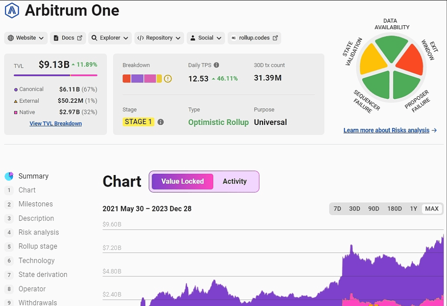Click the STAGE 1 yellow badge
This screenshot has height=306, width=447.
138,122
